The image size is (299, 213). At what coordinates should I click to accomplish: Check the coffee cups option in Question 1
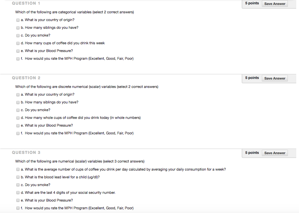point(18,43)
